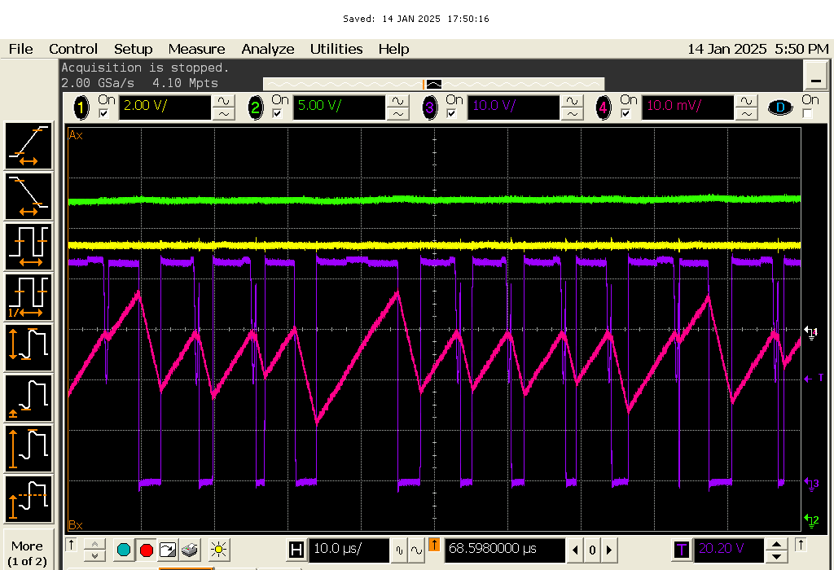
Task: Edit the timebase field 10.0 µs/
Action: pos(349,550)
